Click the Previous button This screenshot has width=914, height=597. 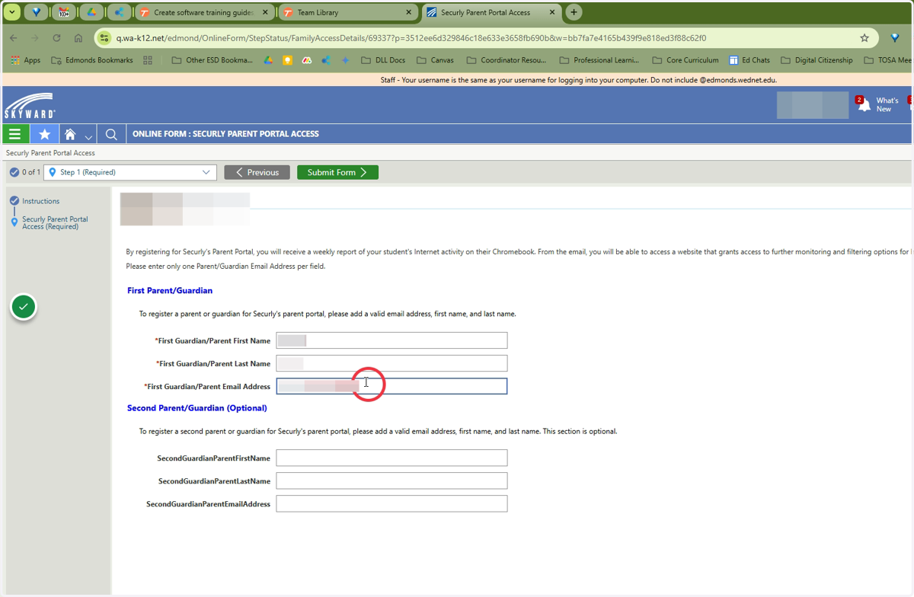point(257,172)
